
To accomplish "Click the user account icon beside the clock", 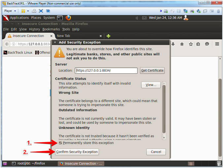I will tap(186, 18).
